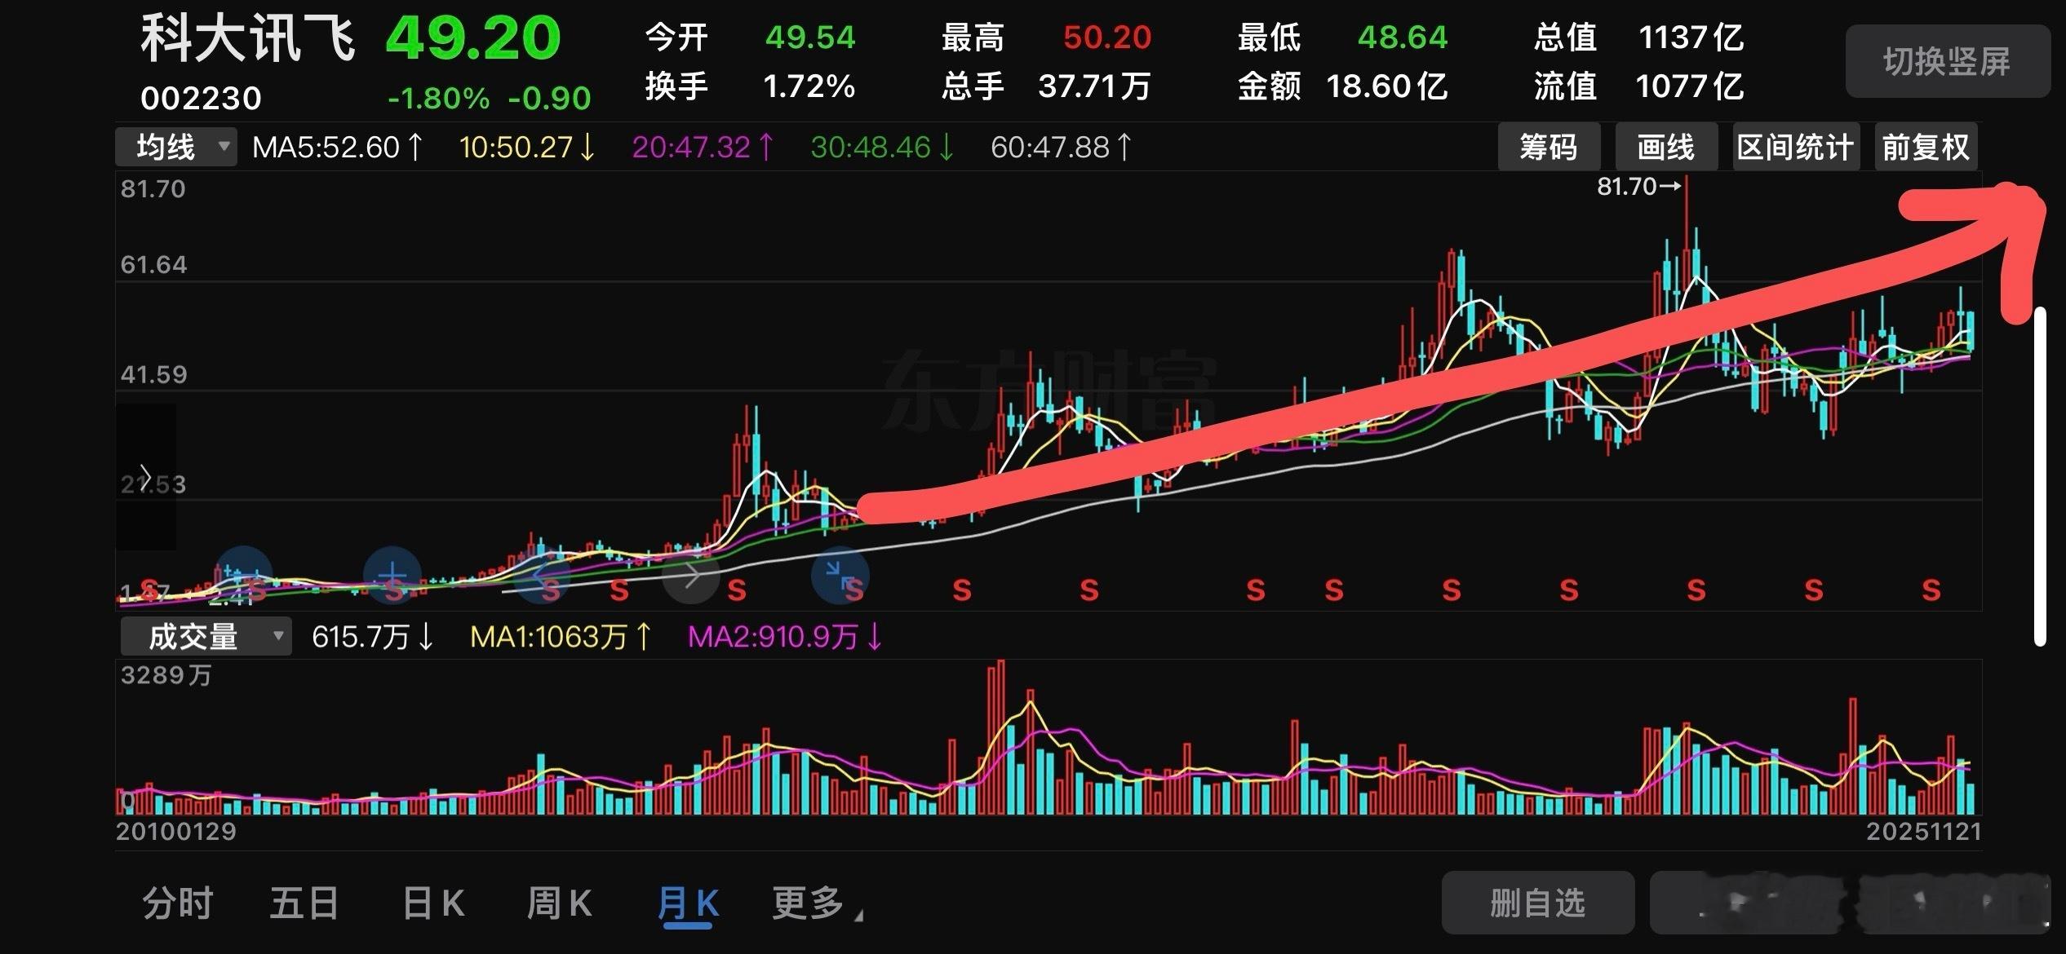
Task: Click the 切换竖屏 switch-to-portrait button
Action: (1947, 61)
